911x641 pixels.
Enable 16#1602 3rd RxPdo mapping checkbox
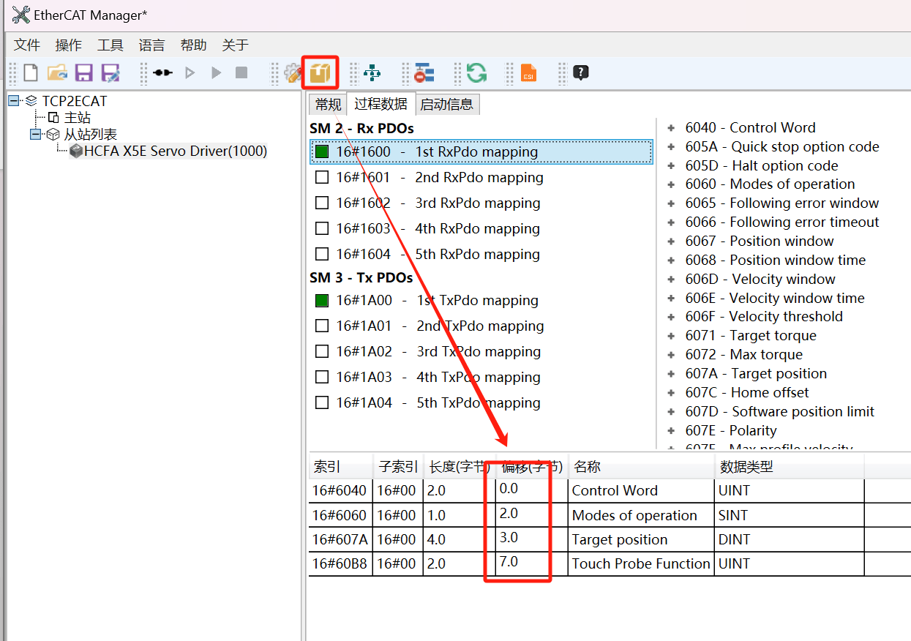click(322, 203)
